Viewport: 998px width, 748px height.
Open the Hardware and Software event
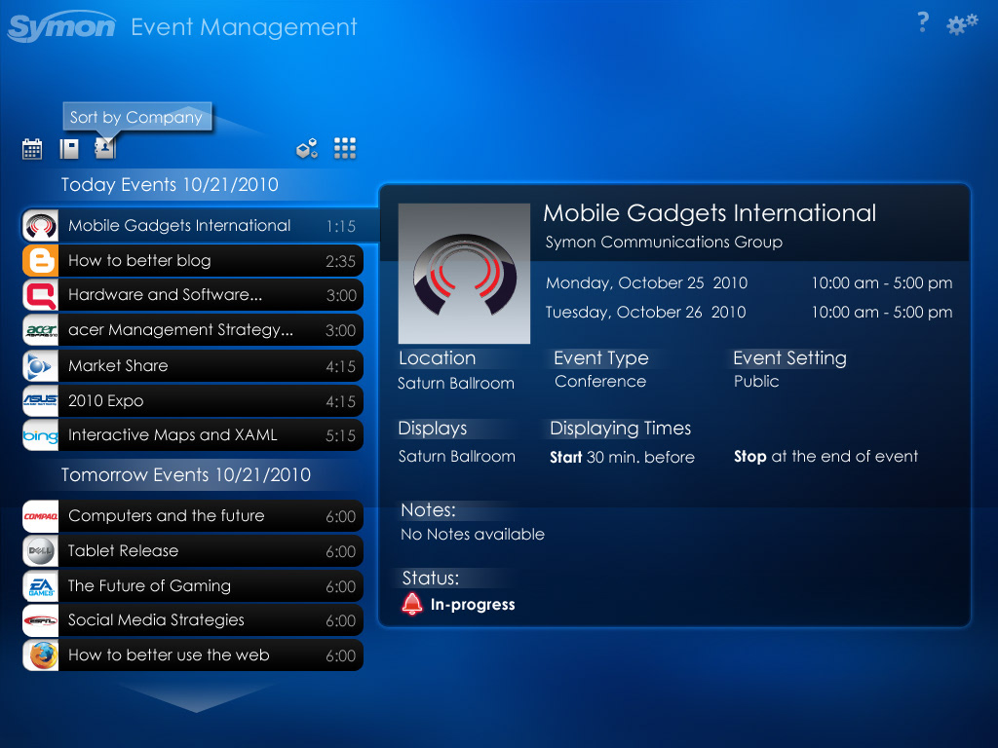click(x=192, y=295)
